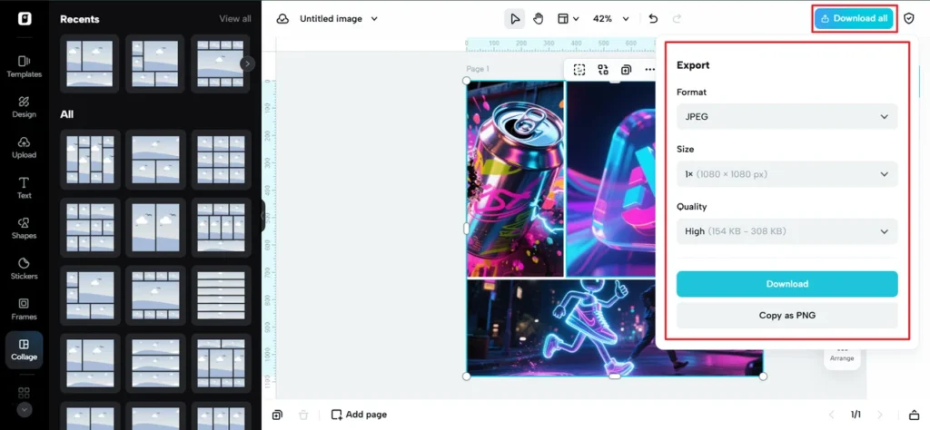Click the first canvas toolbar icon with dashed frame
The height and width of the screenshot is (430, 930).
(x=579, y=70)
